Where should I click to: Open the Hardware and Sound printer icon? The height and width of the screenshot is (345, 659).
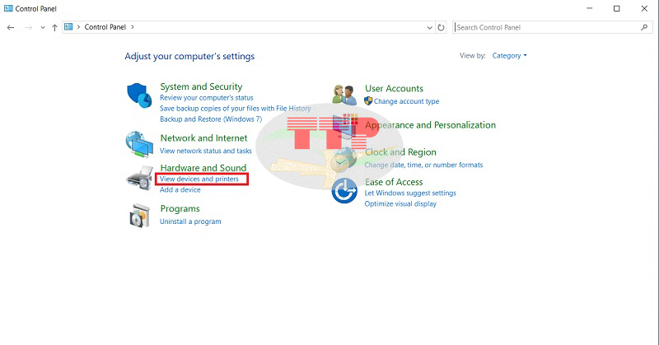click(139, 178)
